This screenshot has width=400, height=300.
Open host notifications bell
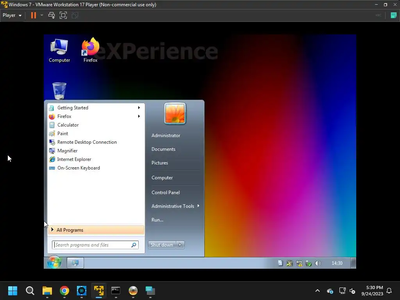[389, 291]
